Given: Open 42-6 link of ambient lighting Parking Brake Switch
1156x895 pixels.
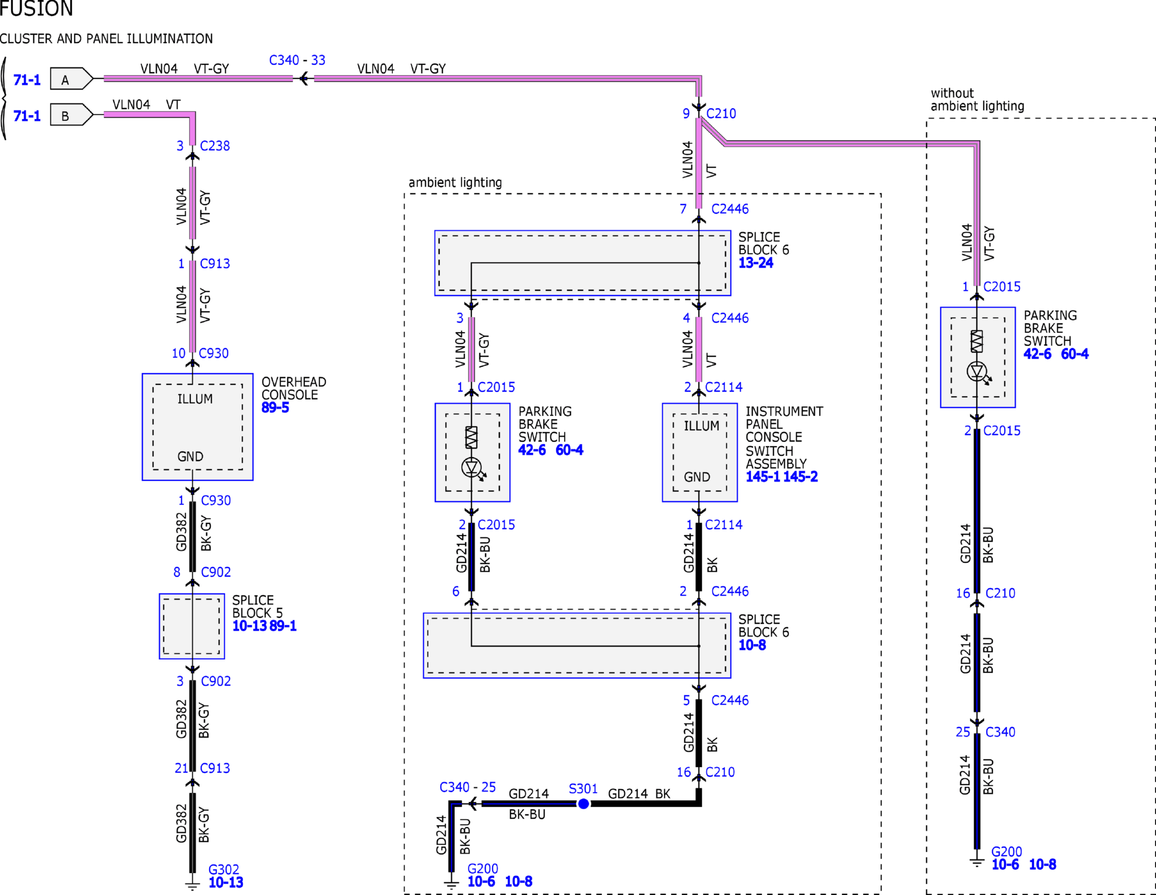Looking at the screenshot, I should click(532, 450).
